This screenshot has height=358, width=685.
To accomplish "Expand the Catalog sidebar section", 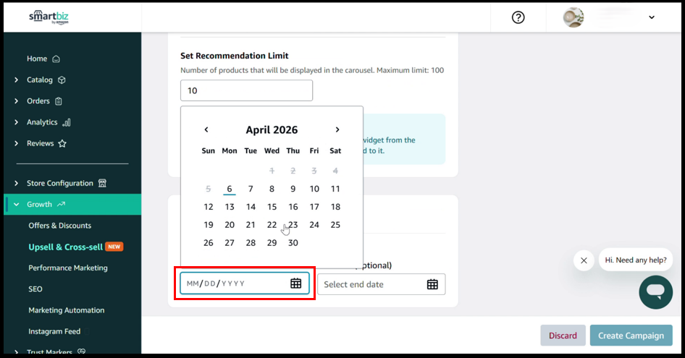I will click(17, 80).
